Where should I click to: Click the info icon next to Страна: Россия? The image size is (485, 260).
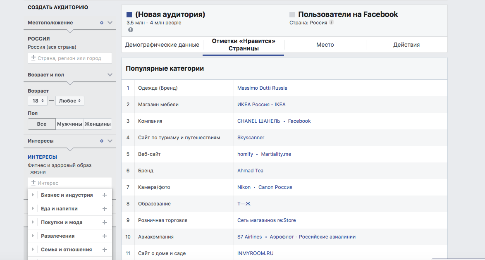click(331, 22)
